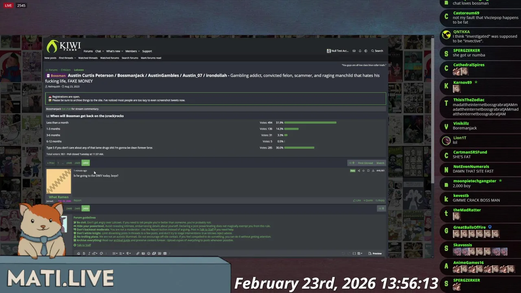This screenshot has height=293, width=521.
Task: Go to page 2449 in bottom pagination
Action: point(77,208)
